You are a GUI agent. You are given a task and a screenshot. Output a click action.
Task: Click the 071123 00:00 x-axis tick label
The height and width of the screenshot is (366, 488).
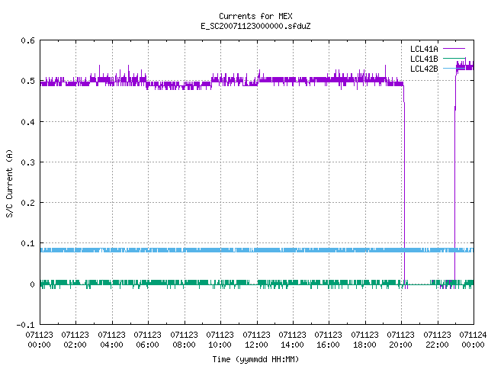point(39,340)
